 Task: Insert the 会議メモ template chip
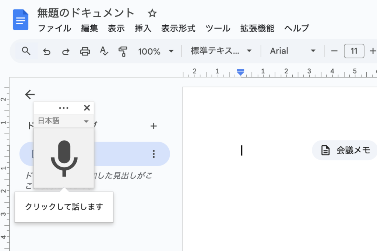(x=345, y=150)
